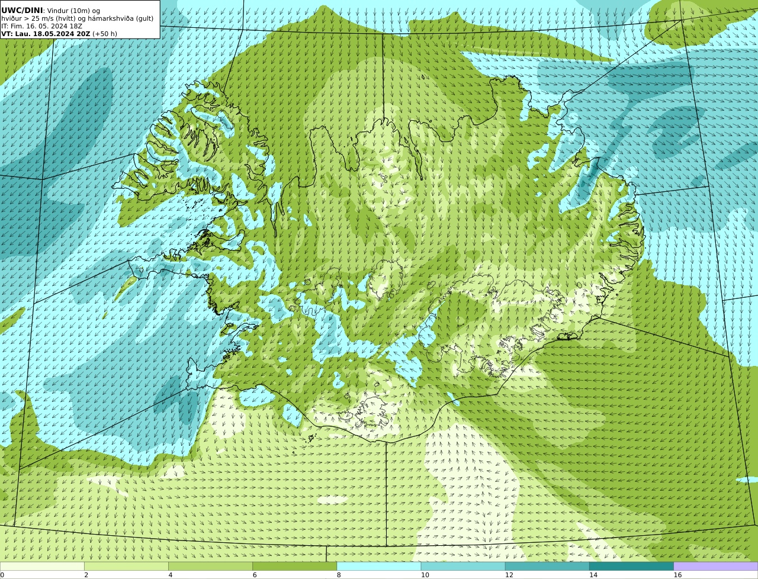Click the 4–6 m/s legend color swatch
758x579 pixels.
tap(210, 566)
